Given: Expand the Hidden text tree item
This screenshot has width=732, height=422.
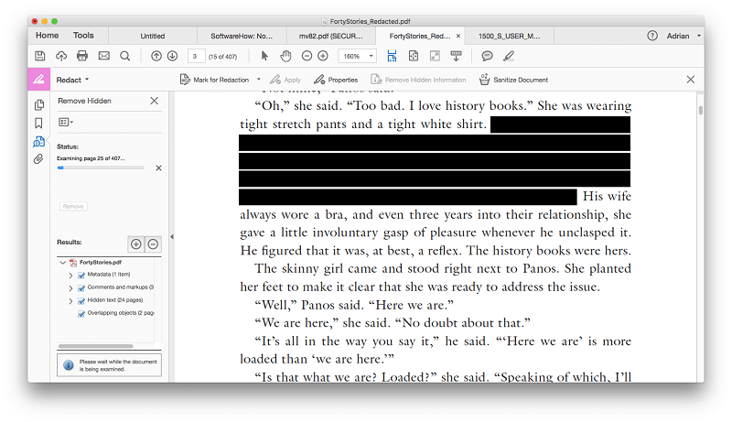Looking at the screenshot, I should tap(71, 301).
